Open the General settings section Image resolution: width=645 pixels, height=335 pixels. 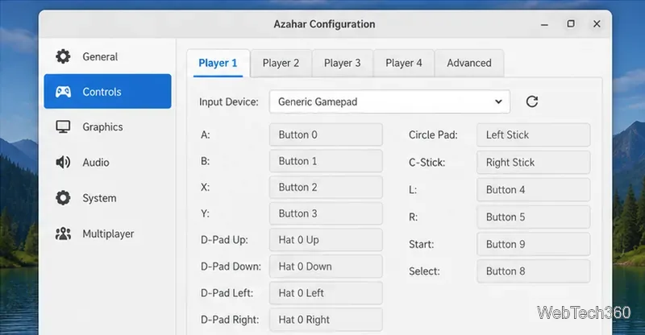(x=108, y=56)
